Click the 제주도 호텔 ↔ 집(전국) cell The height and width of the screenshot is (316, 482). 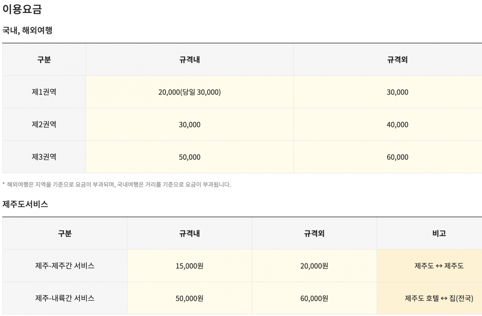click(x=439, y=298)
